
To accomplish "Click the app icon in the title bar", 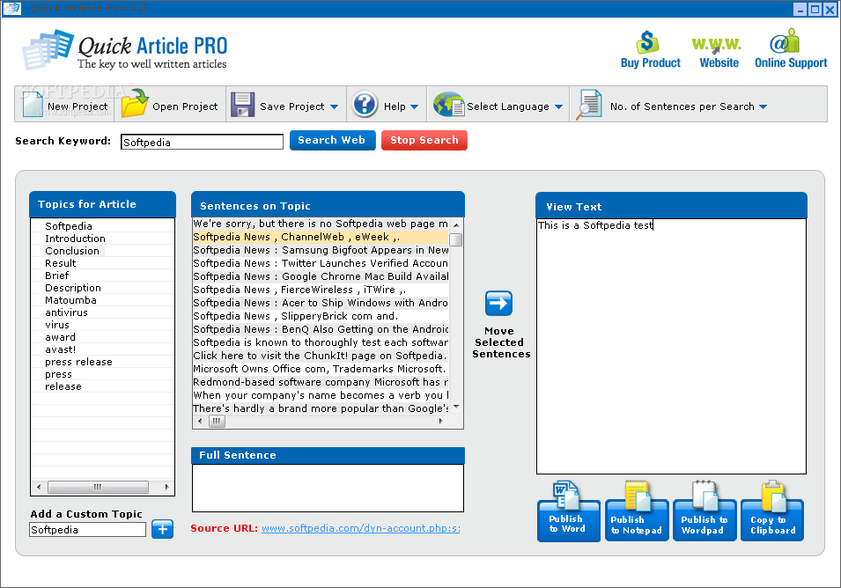I will coord(11,8).
